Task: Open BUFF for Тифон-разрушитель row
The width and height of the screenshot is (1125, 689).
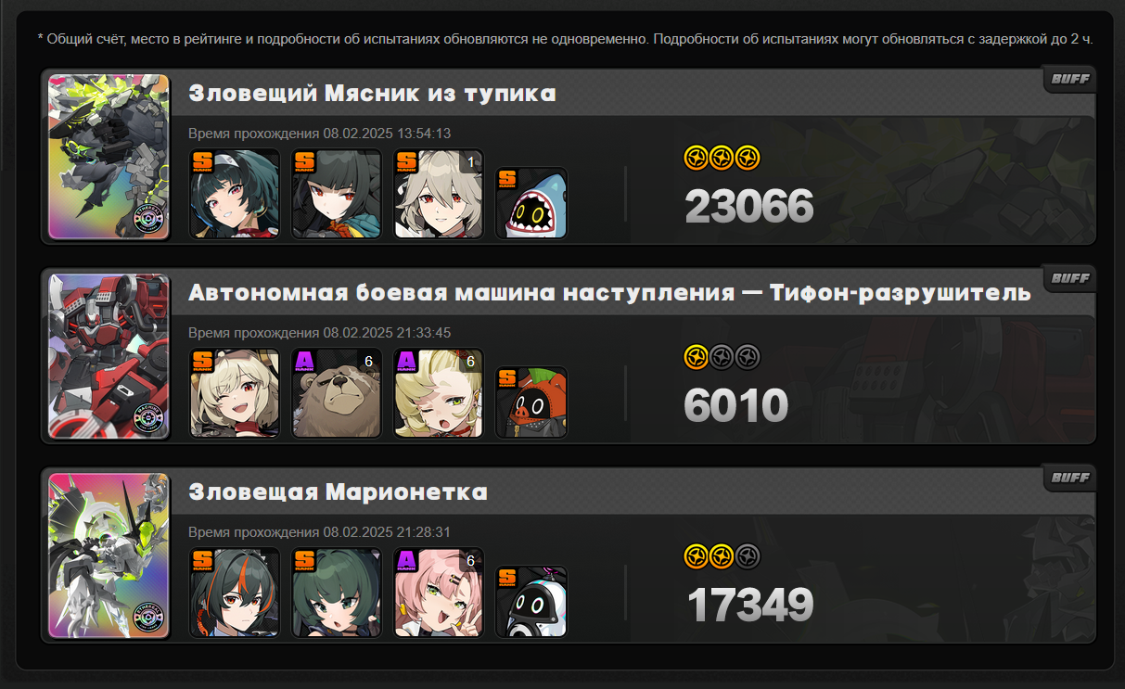Action: pos(1069,278)
